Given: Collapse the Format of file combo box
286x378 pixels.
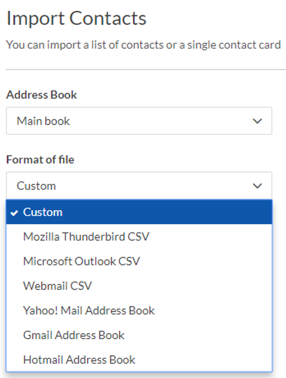Looking at the screenshot, I should 139,186.
